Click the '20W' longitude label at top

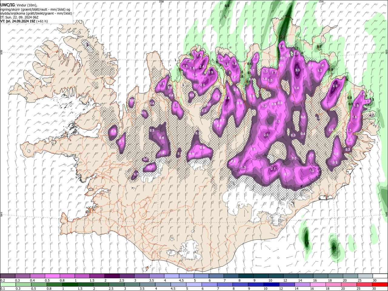click(161, 2)
